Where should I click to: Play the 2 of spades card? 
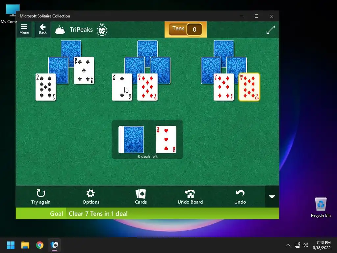pos(122,87)
